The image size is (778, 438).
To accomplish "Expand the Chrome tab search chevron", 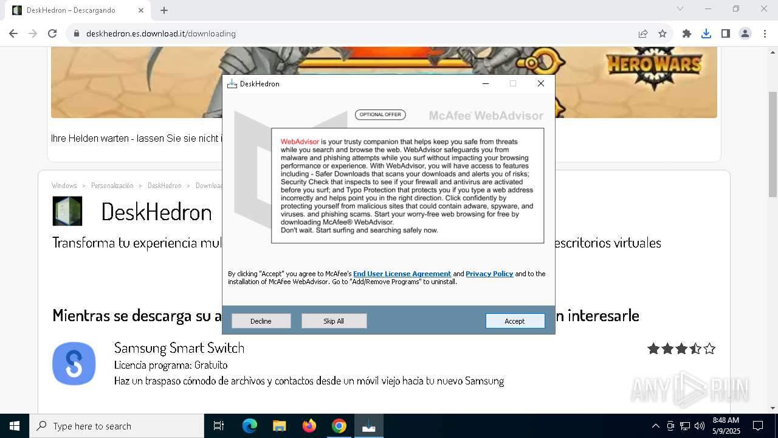I will pos(680,9).
